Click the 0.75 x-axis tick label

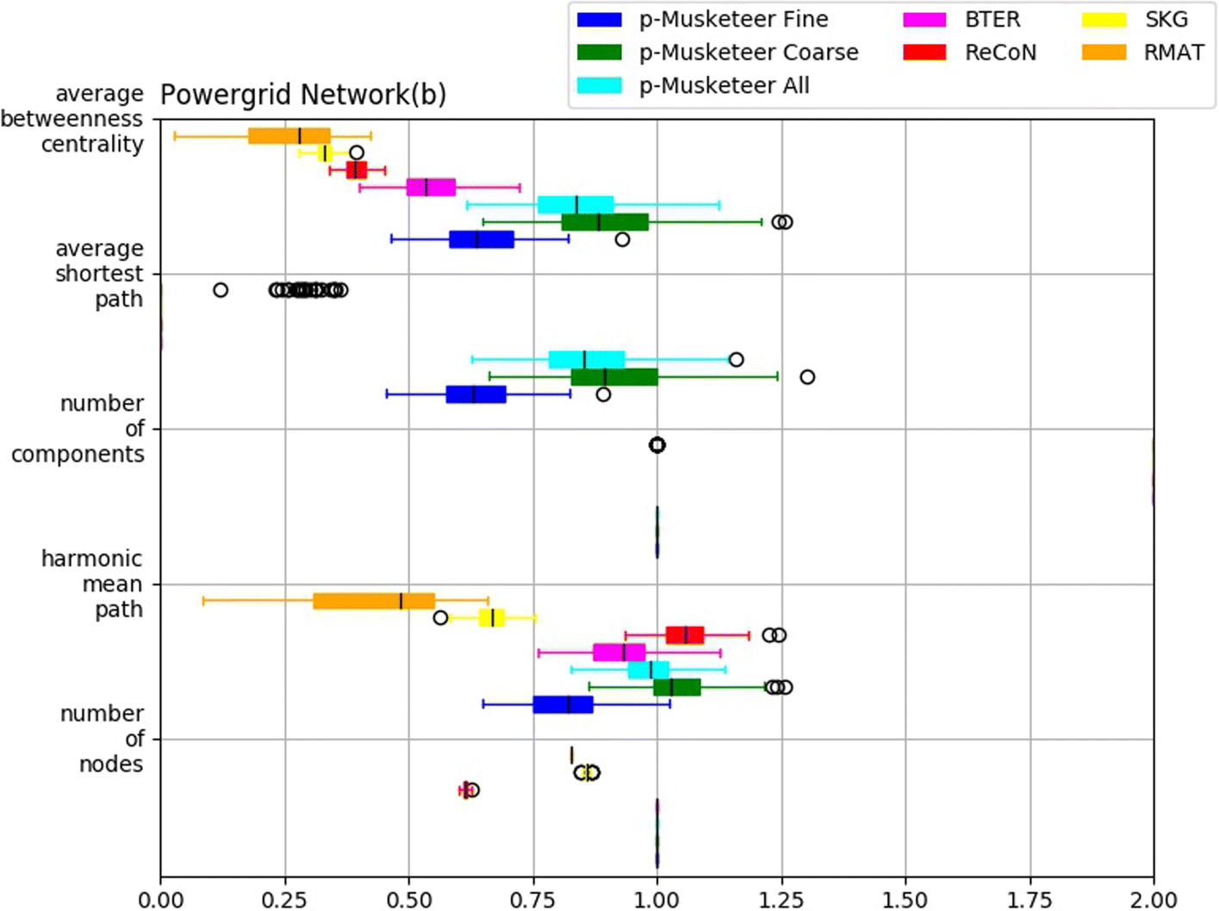(533, 900)
